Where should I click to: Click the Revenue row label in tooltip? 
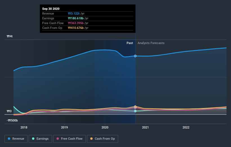tap(48, 13)
